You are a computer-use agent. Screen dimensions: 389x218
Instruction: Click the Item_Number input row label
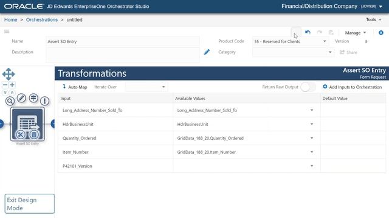(x=75, y=152)
